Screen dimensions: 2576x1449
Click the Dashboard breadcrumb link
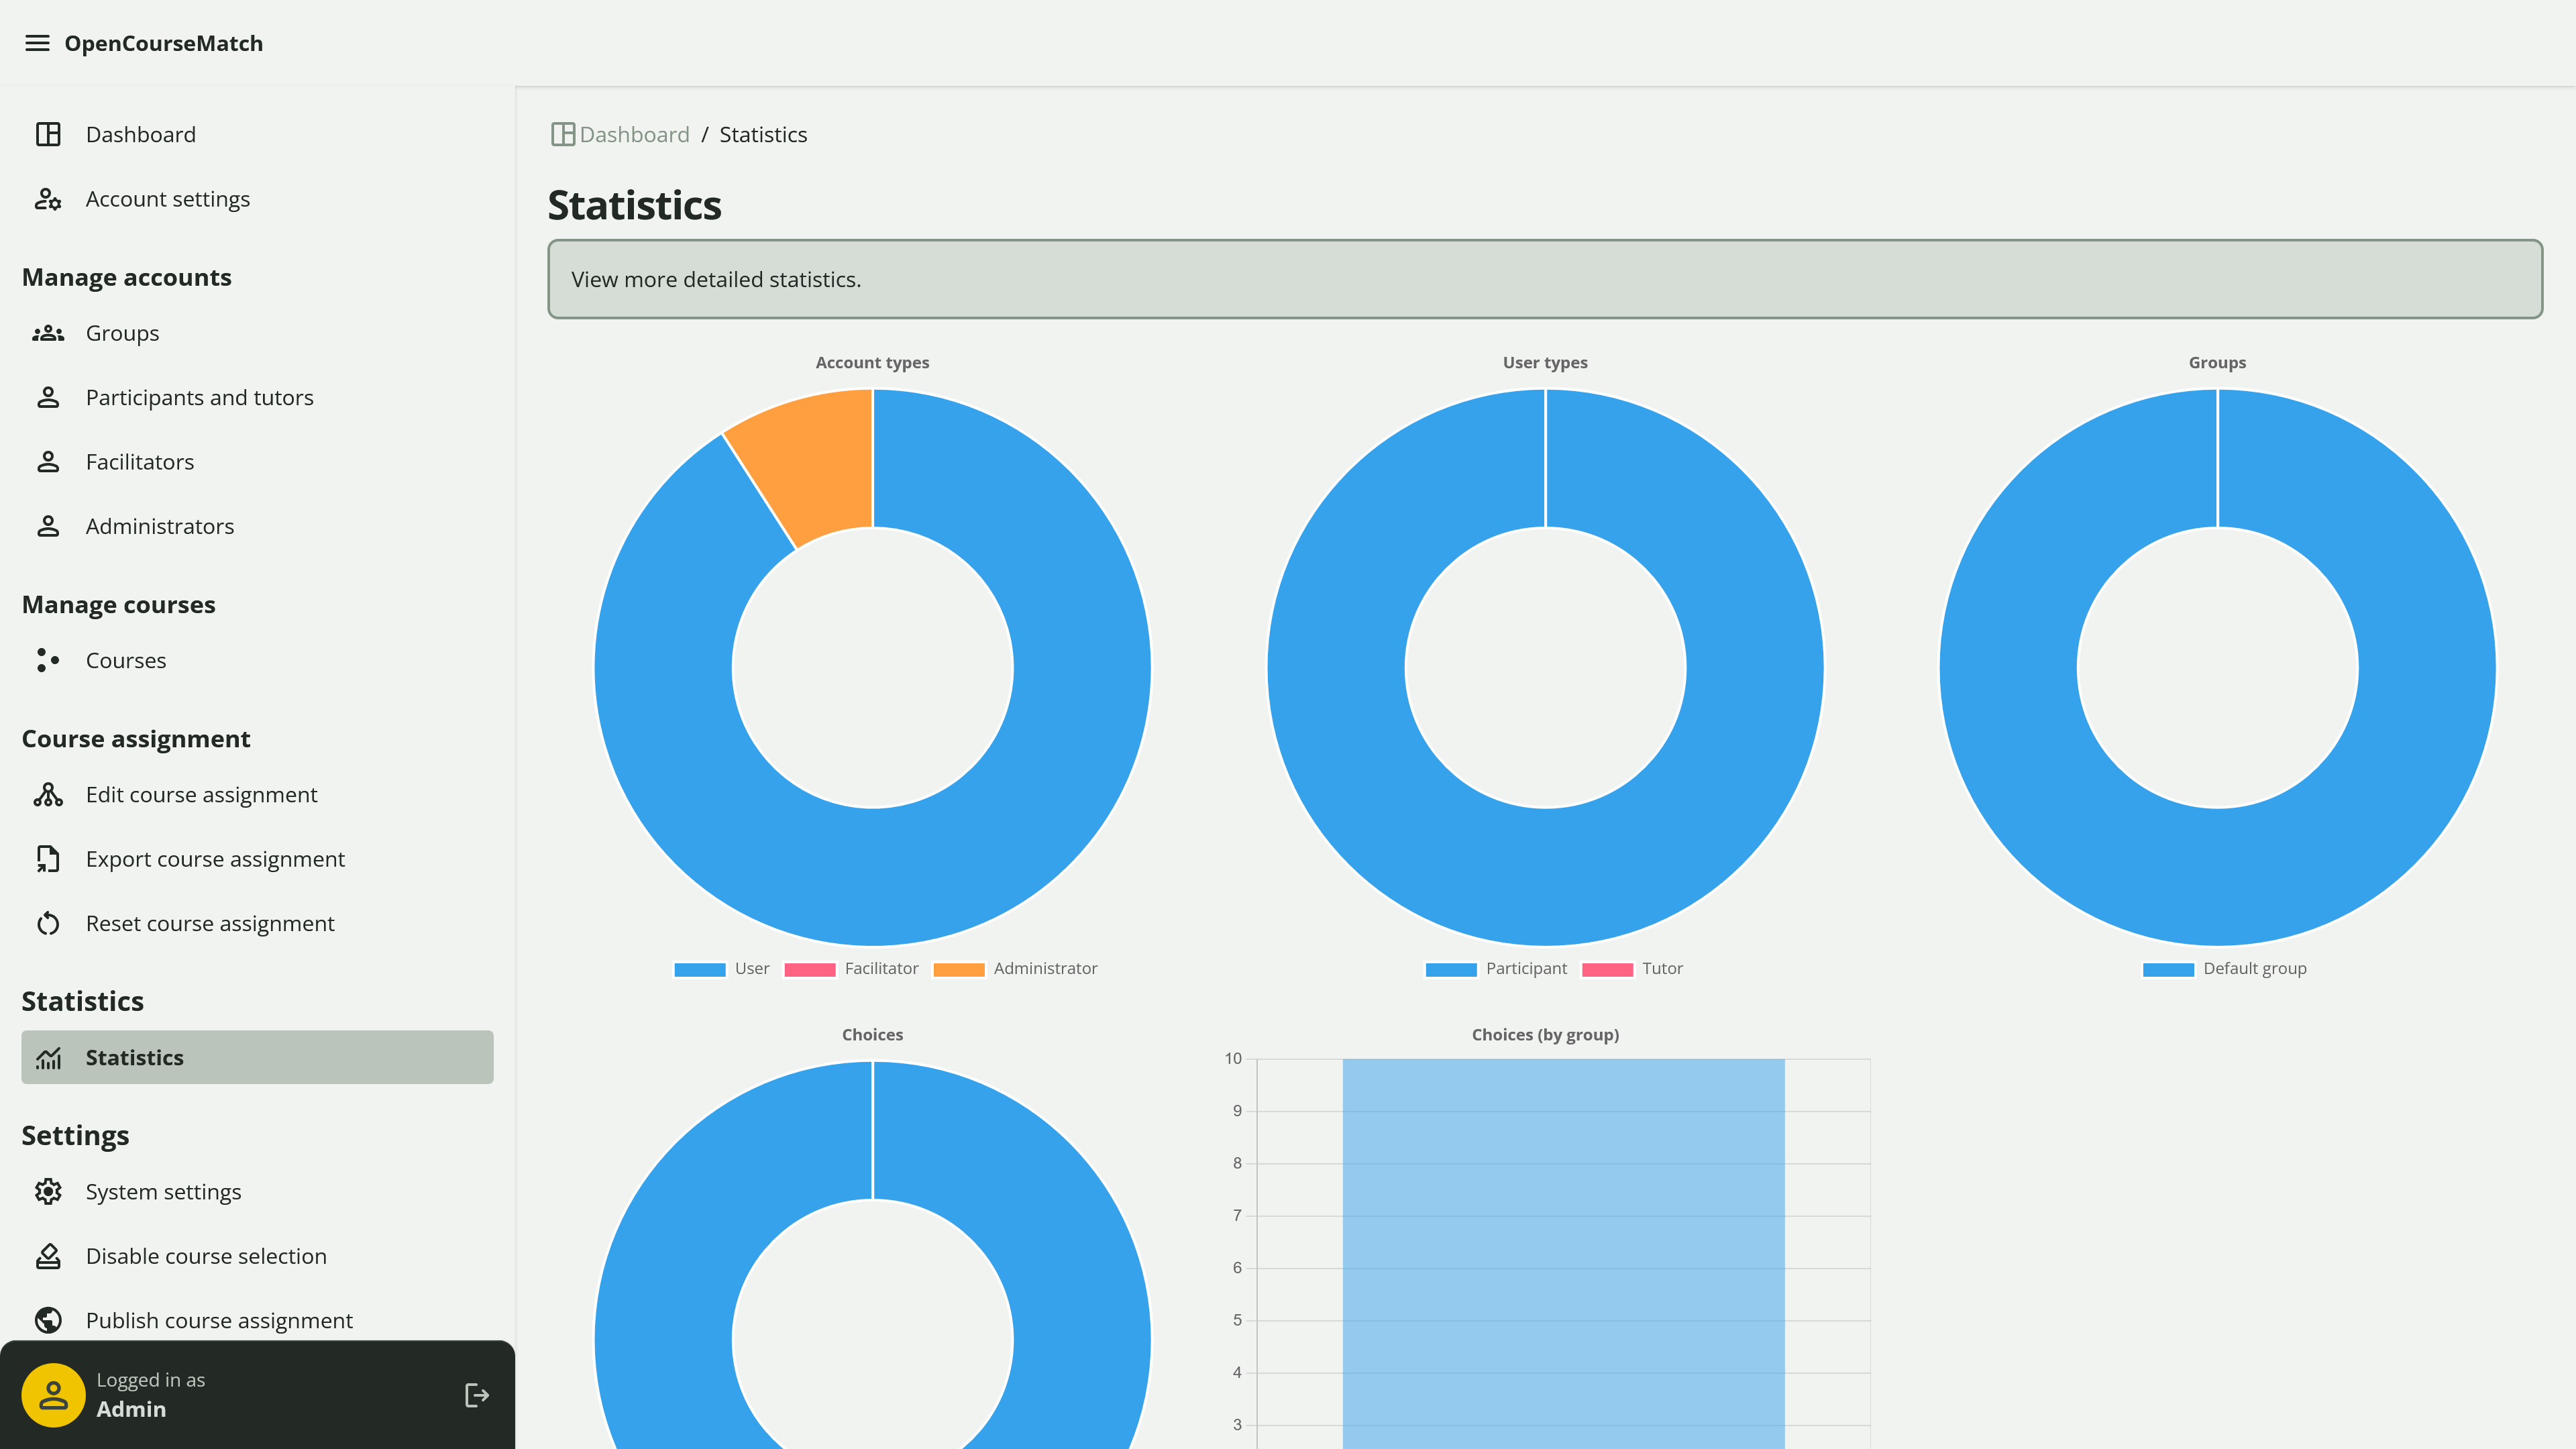click(x=634, y=134)
